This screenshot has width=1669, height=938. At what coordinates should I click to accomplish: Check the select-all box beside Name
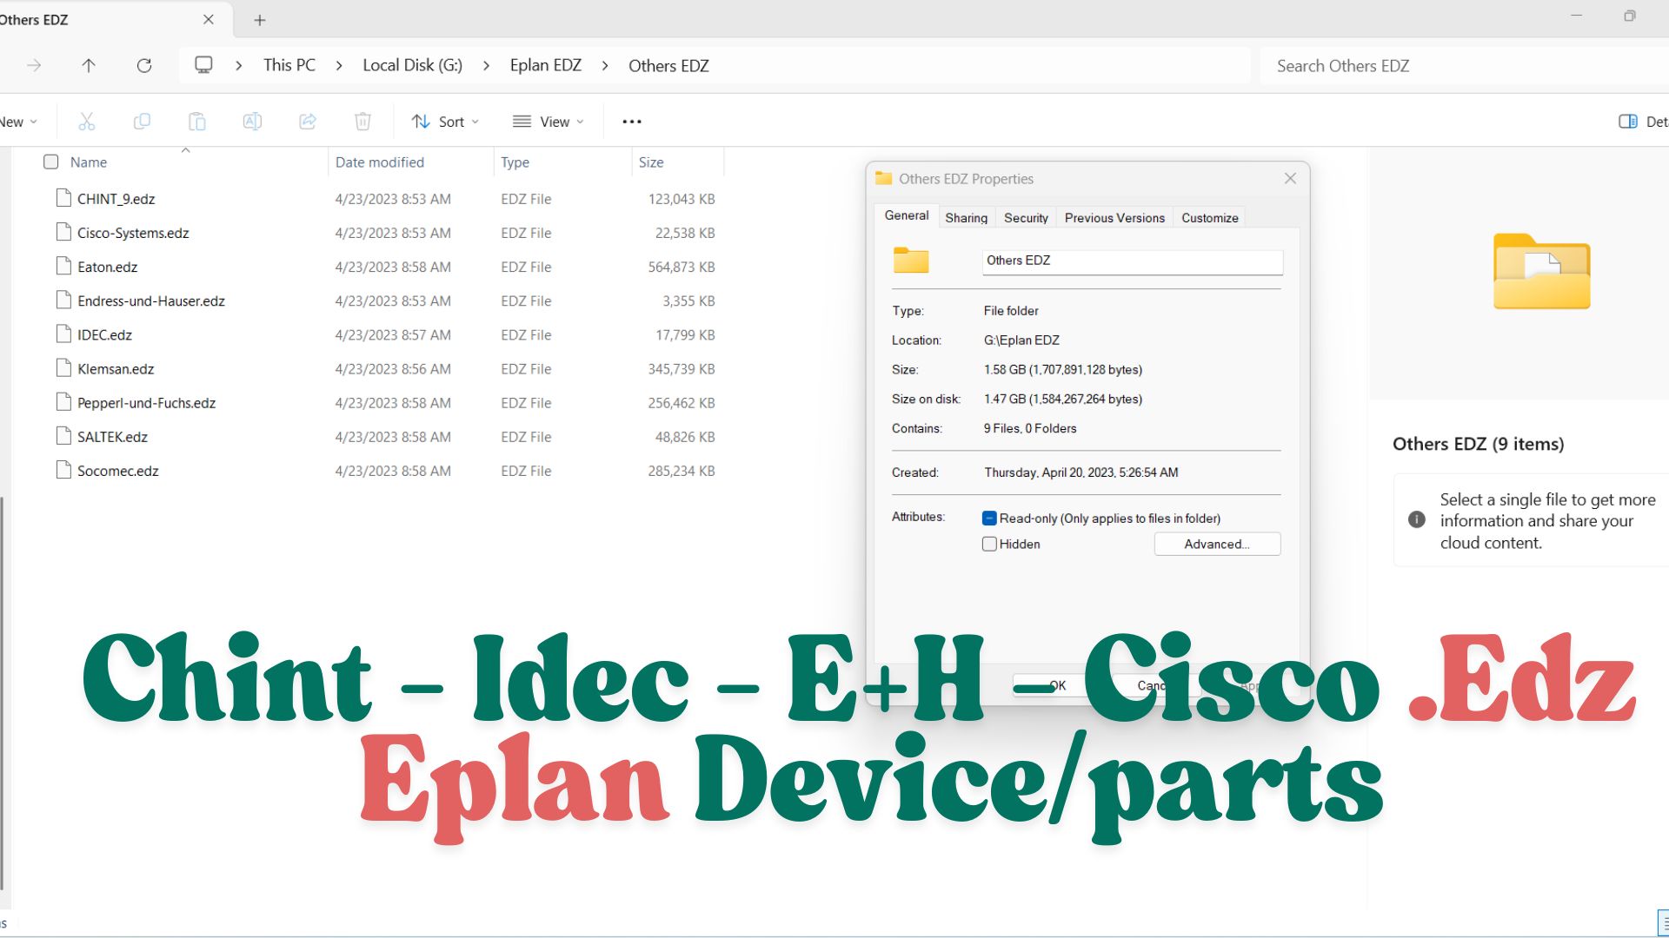pyautogui.click(x=51, y=162)
